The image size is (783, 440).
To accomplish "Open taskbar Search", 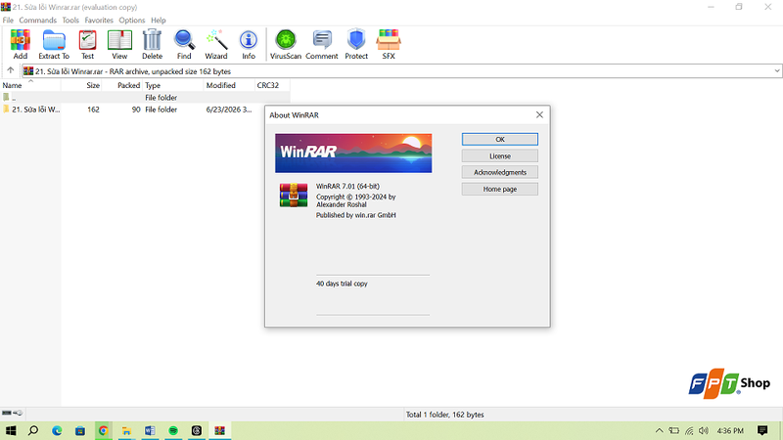I will tap(33, 430).
